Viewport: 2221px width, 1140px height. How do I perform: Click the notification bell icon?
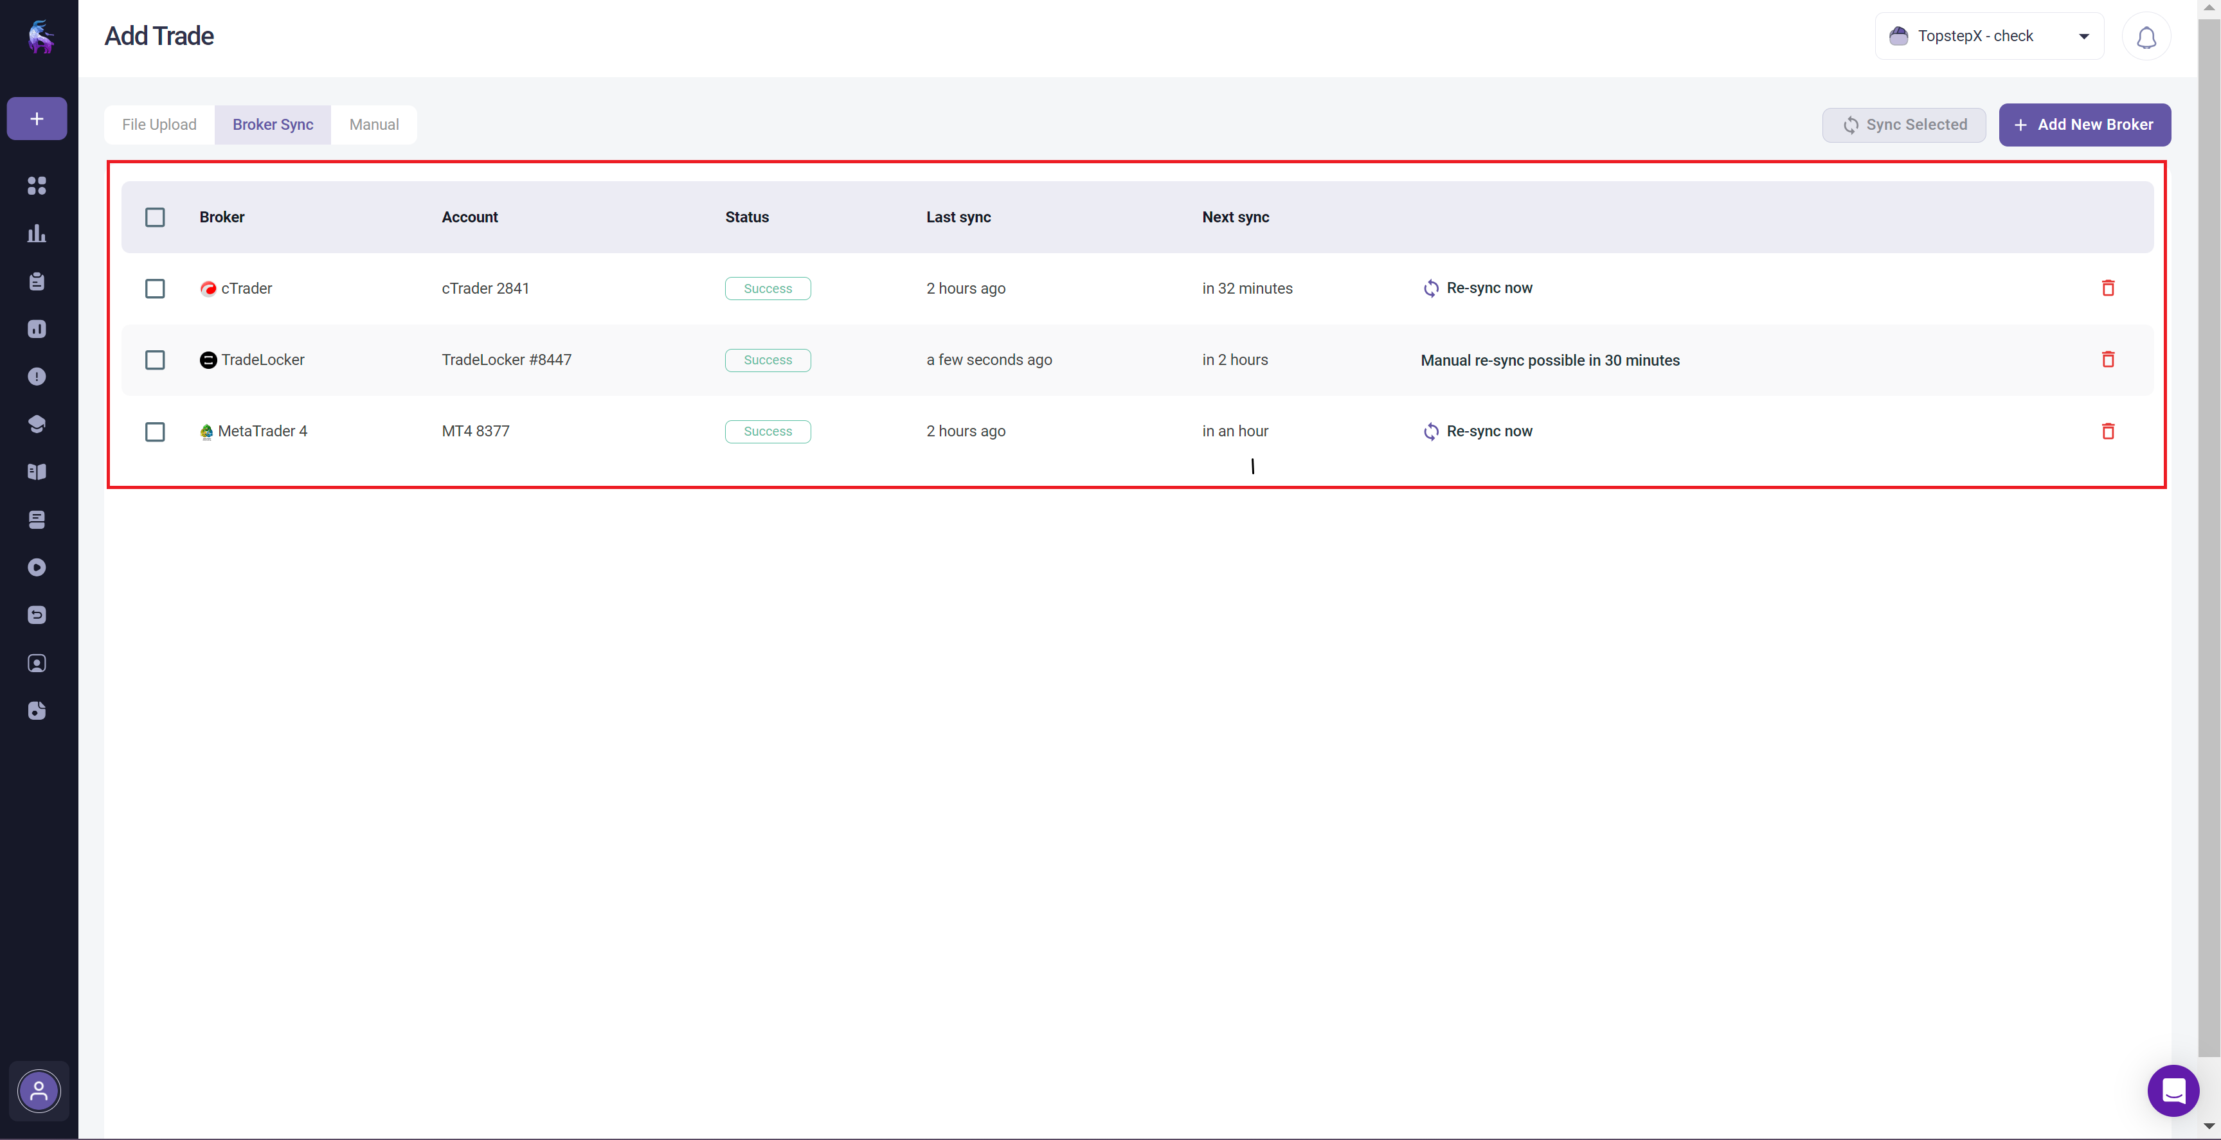coord(2146,37)
